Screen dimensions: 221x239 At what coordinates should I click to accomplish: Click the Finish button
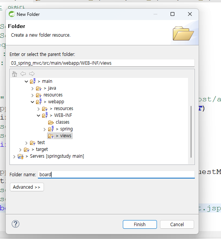click(x=140, y=224)
